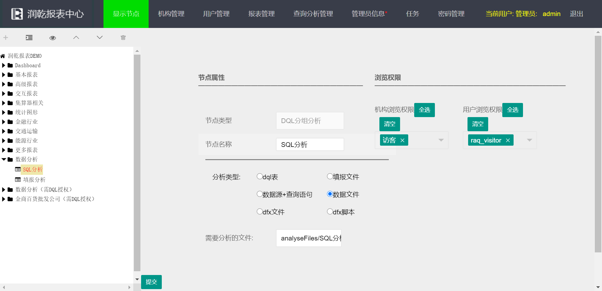Click the add node plus icon
This screenshot has height=291, width=602.
click(6, 38)
